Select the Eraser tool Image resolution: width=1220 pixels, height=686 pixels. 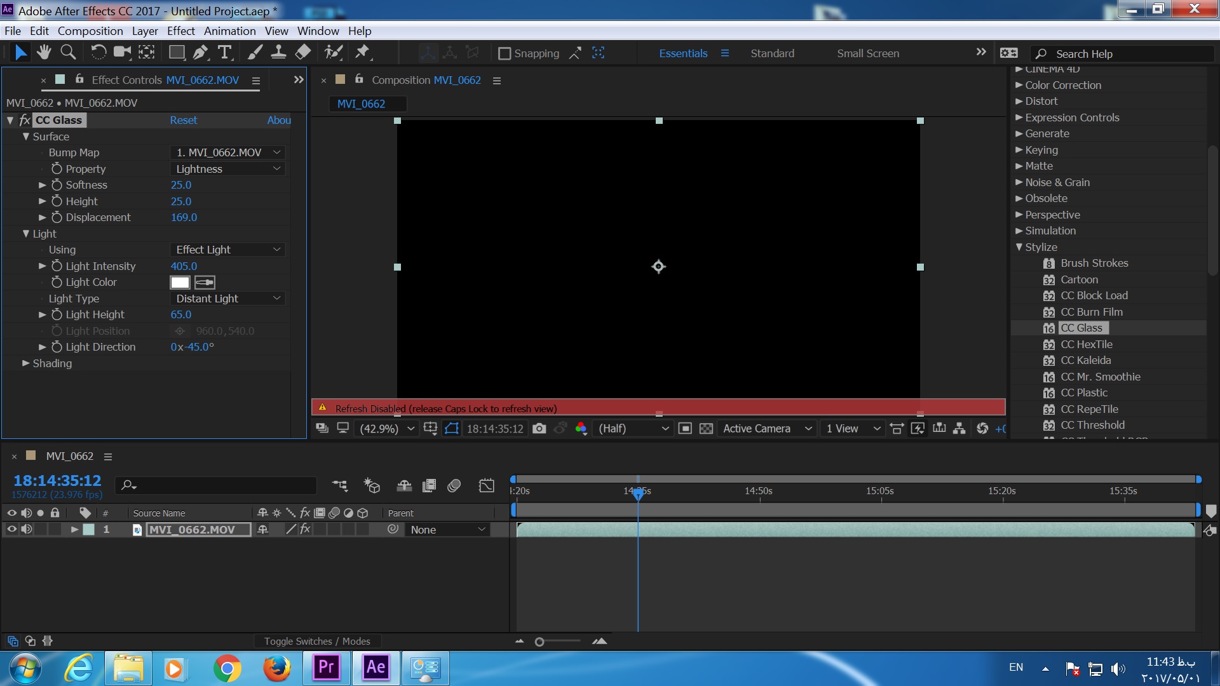coord(304,53)
